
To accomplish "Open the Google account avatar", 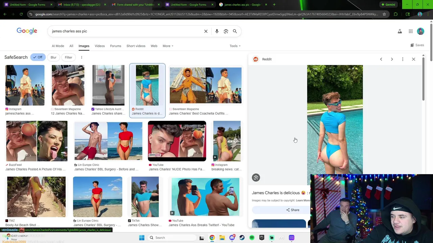I will tap(420, 31).
